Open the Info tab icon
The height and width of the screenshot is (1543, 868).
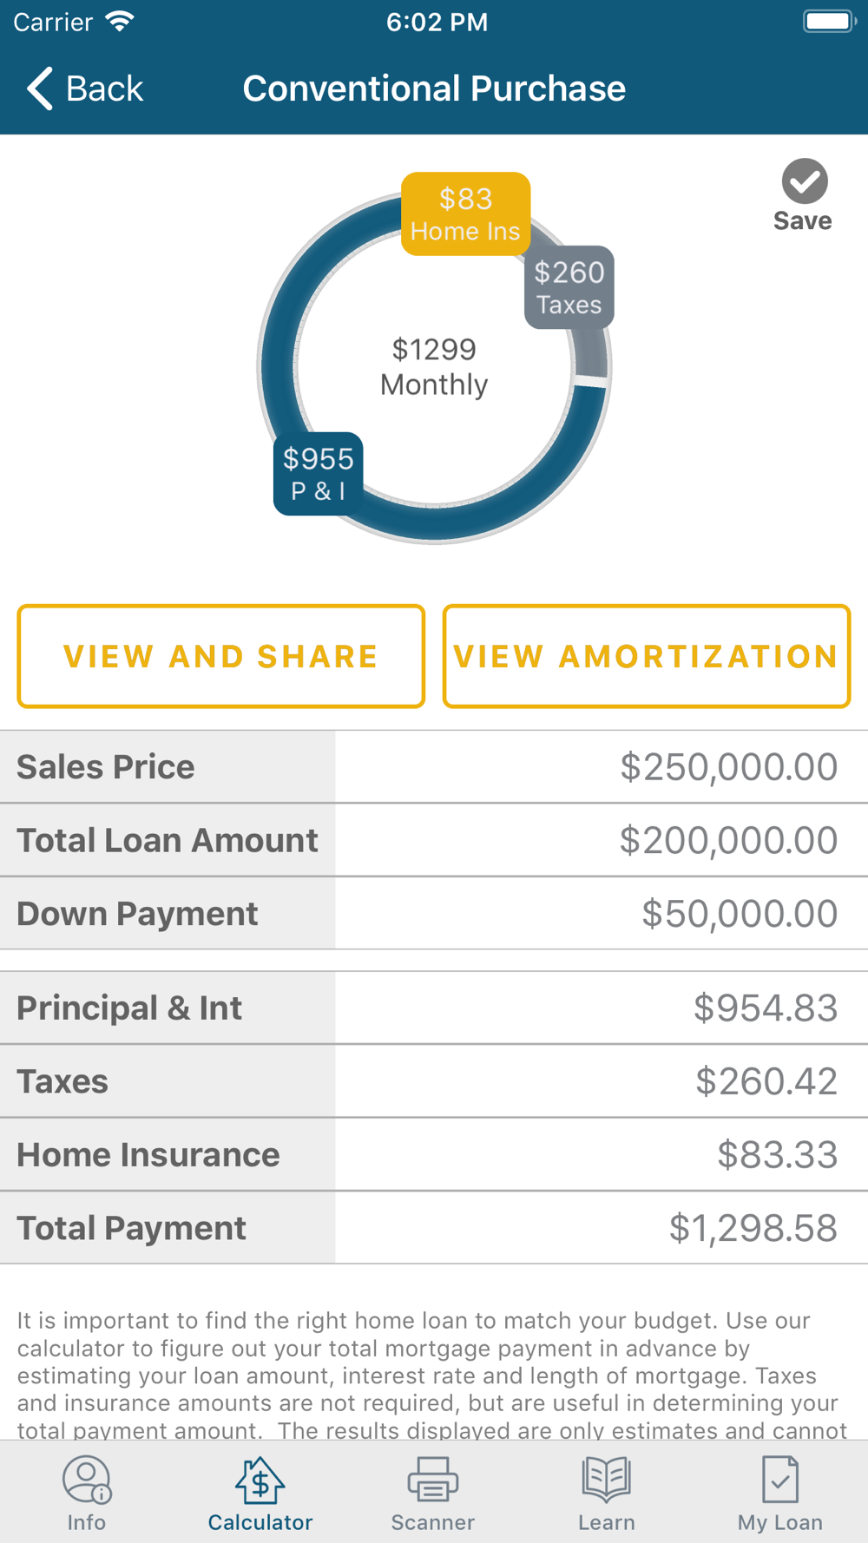coord(87,1480)
